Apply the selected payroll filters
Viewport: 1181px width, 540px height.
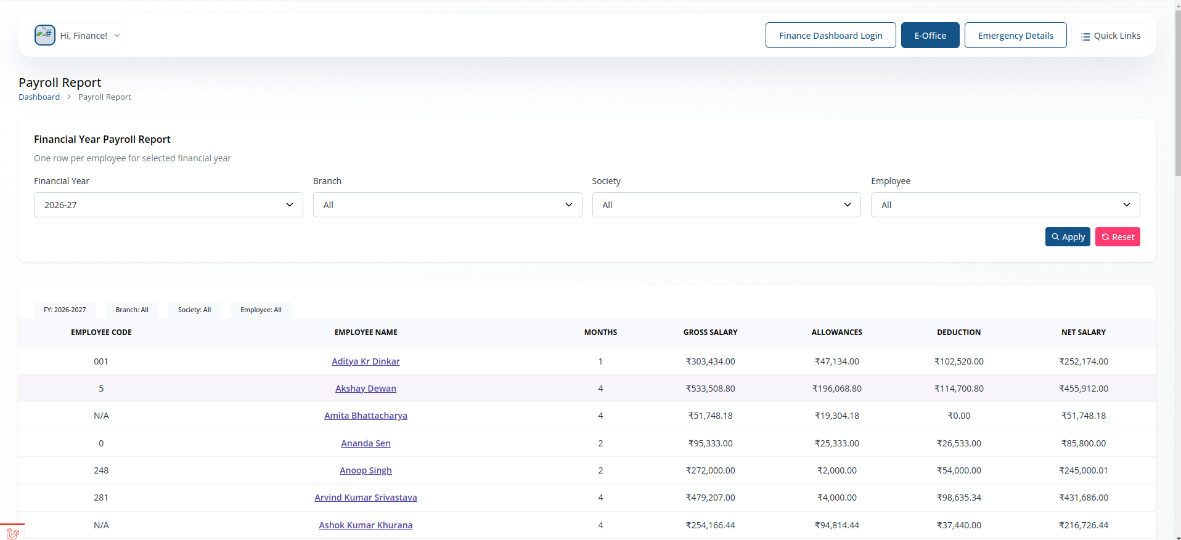click(1068, 237)
